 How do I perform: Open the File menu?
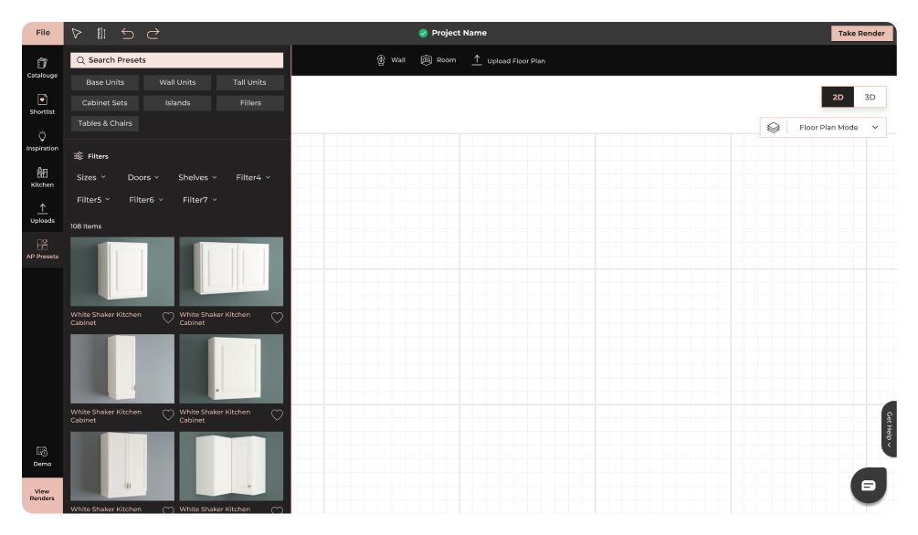[x=43, y=33]
